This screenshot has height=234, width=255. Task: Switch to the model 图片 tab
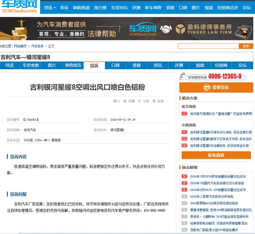click(52, 65)
